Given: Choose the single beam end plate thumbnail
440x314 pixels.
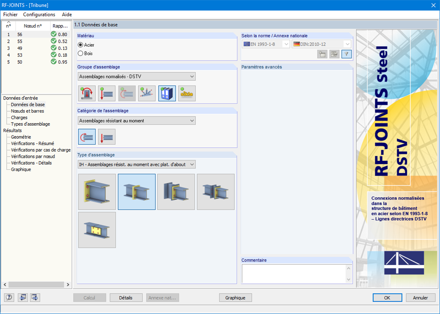Looking at the screenshot, I should [97, 192].
